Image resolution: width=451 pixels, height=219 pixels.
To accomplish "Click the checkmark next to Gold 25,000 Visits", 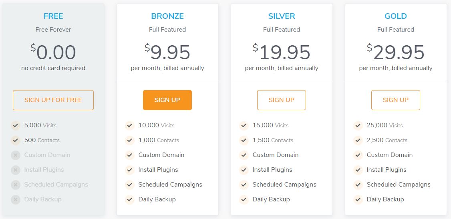I will coord(358,126).
